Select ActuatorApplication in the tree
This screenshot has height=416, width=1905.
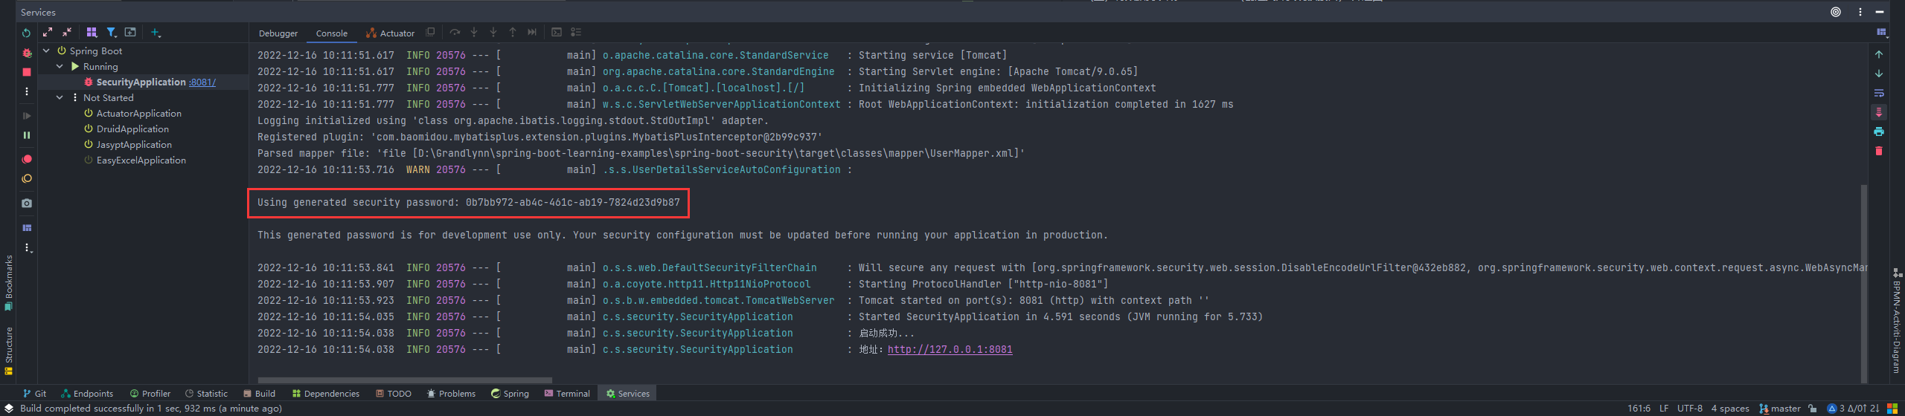(138, 113)
